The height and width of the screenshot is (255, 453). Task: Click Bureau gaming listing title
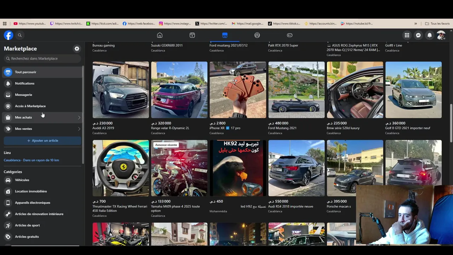(103, 45)
